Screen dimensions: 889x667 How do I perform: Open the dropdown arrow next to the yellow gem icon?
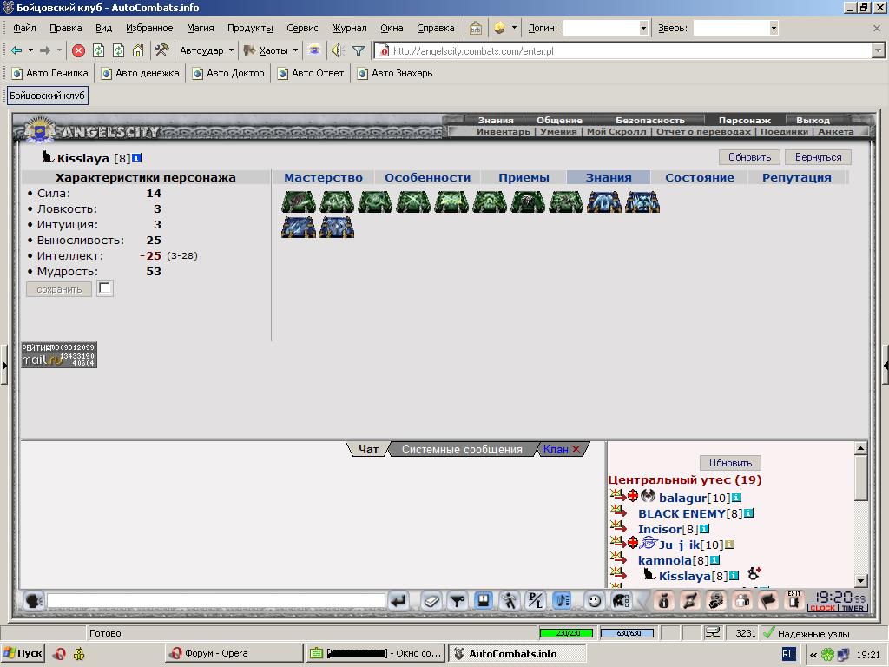[514, 27]
